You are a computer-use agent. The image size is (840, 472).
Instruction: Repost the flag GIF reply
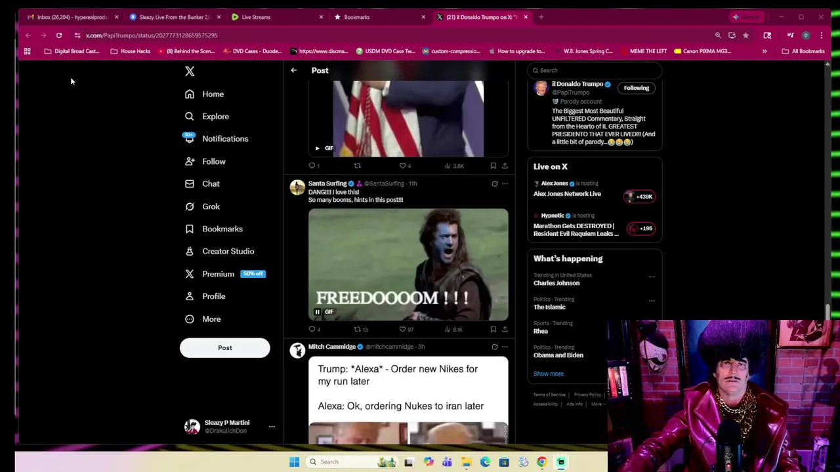[x=358, y=166]
